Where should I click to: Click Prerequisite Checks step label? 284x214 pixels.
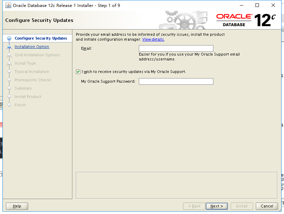click(33, 80)
